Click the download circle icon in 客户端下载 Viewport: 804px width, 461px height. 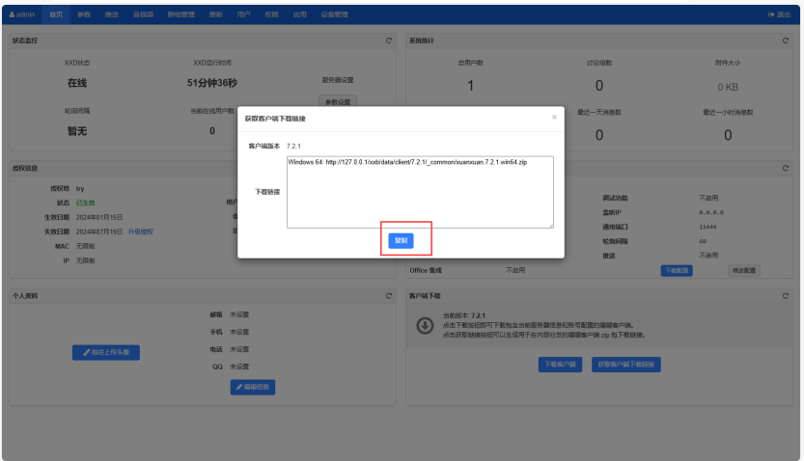click(x=424, y=326)
